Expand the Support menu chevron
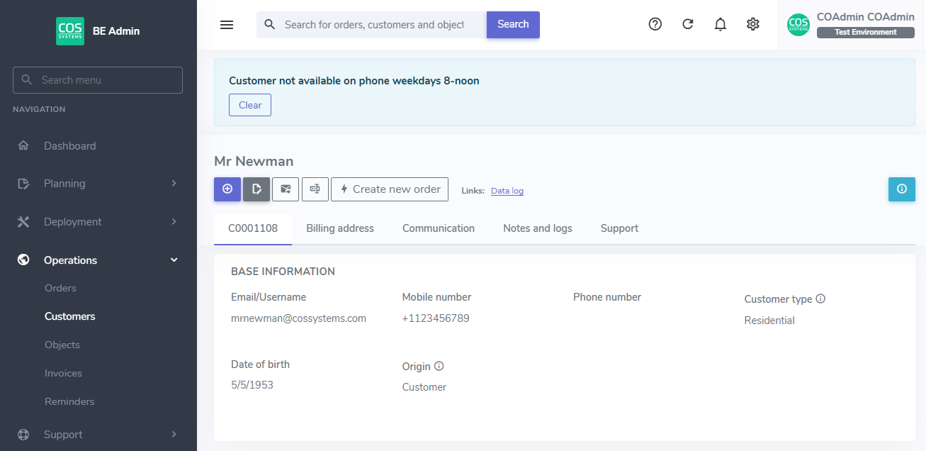The height and width of the screenshot is (451, 926). pos(174,434)
